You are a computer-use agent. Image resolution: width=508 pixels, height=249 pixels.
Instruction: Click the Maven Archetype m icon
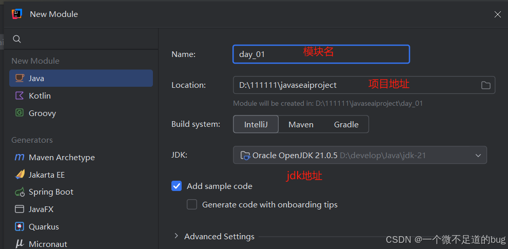coord(19,157)
